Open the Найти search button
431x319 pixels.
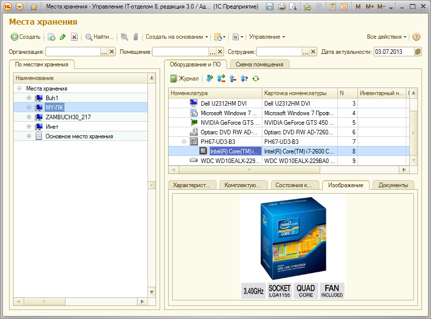tap(100, 37)
